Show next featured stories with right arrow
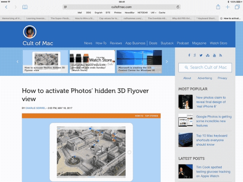The width and height of the screenshot is (243, 182). pos(167,61)
